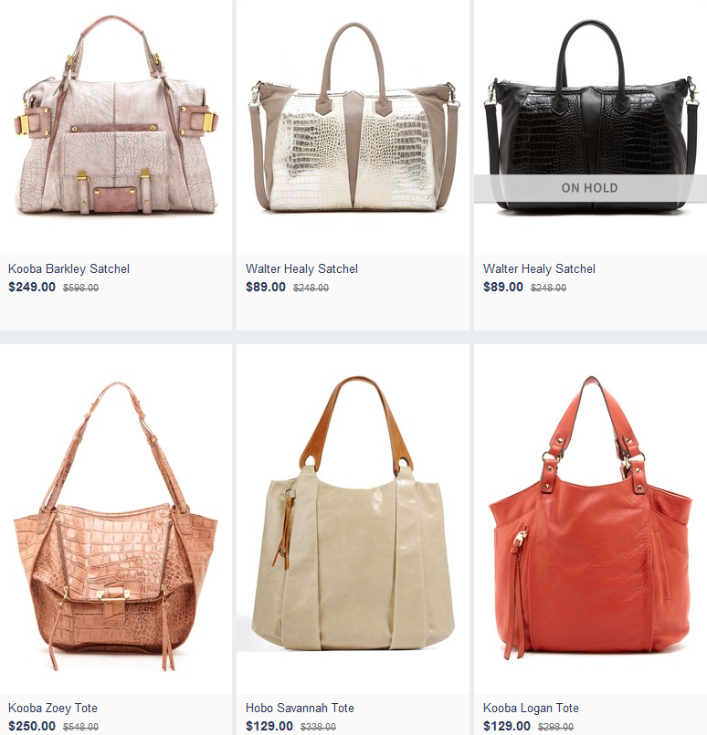Open the Hobo Savannah Tote title link
Image resolution: width=707 pixels, height=735 pixels.
300,708
